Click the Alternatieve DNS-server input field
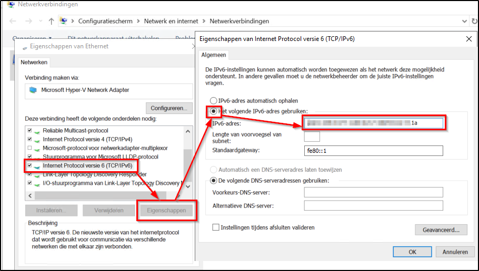 pyautogui.click(x=373, y=205)
